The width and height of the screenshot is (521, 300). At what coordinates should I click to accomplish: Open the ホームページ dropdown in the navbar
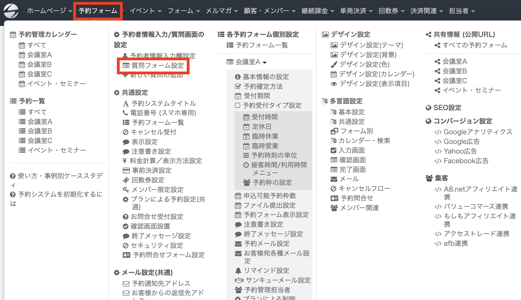tap(49, 11)
